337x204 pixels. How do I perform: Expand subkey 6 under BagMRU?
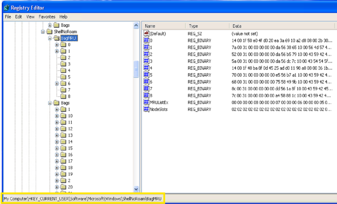tap(57, 84)
